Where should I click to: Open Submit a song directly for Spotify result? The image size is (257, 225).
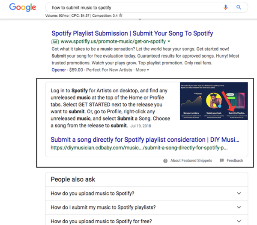pos(145,140)
